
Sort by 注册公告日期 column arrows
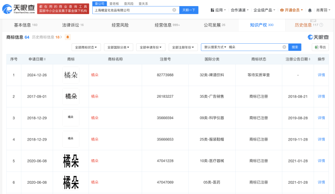309,60
